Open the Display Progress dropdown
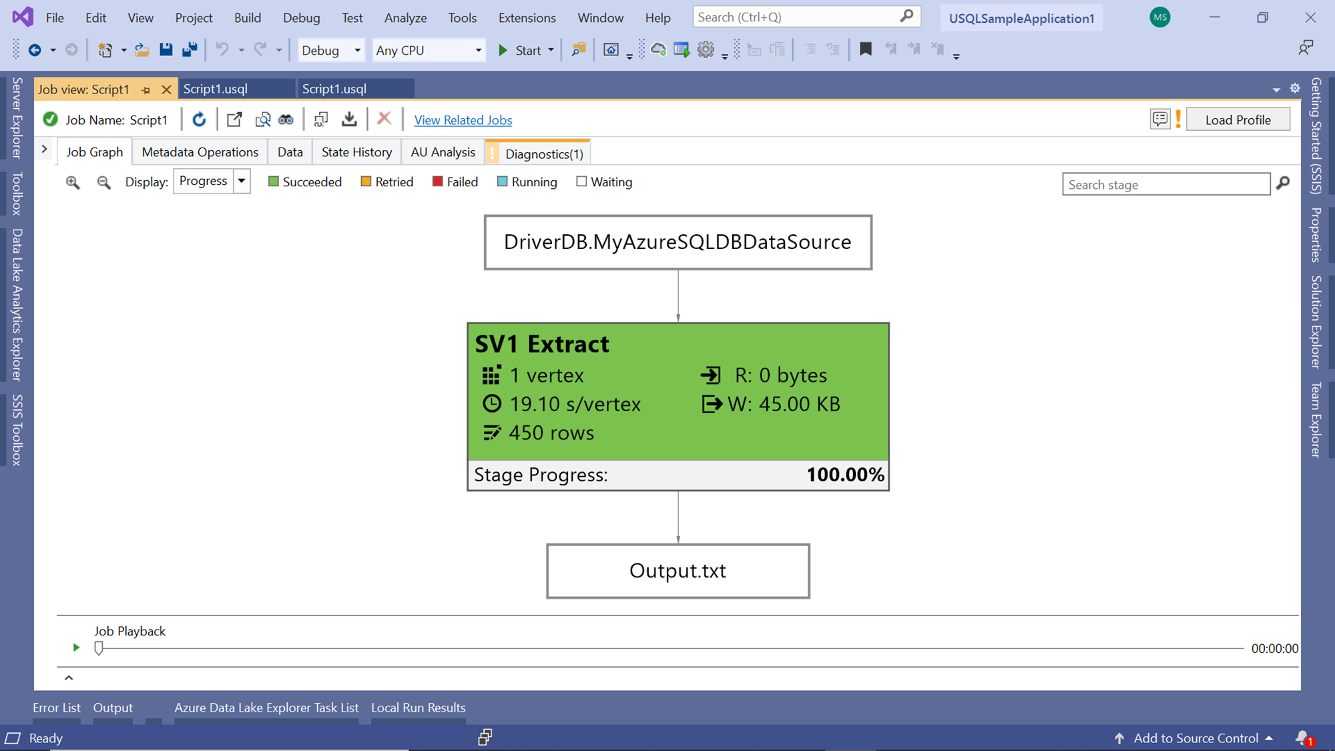 pyautogui.click(x=242, y=181)
